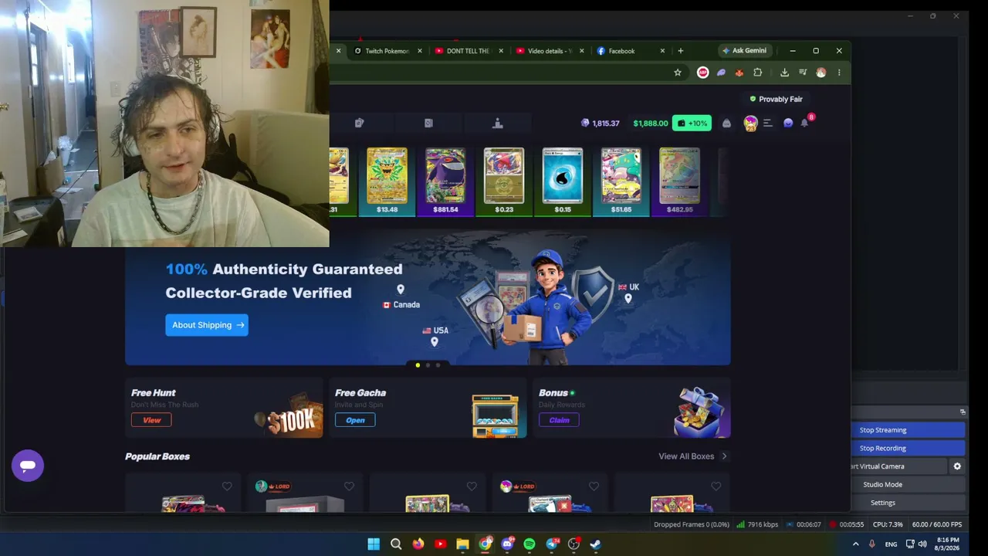Click the Ask Gemini button
This screenshot has width=988, height=556.
coord(744,51)
